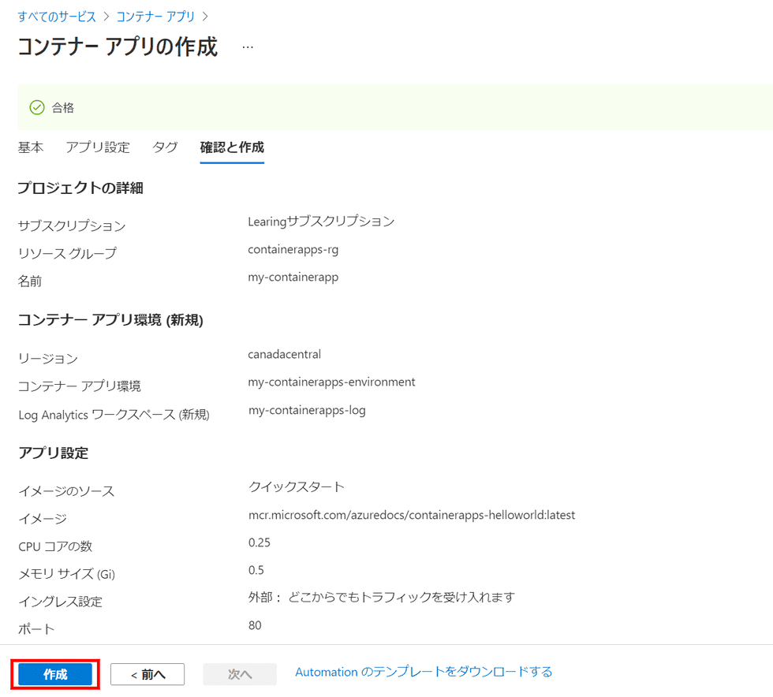Click the canadacentral region value
Image resolution: width=773 pixels, height=697 pixels.
(x=285, y=354)
